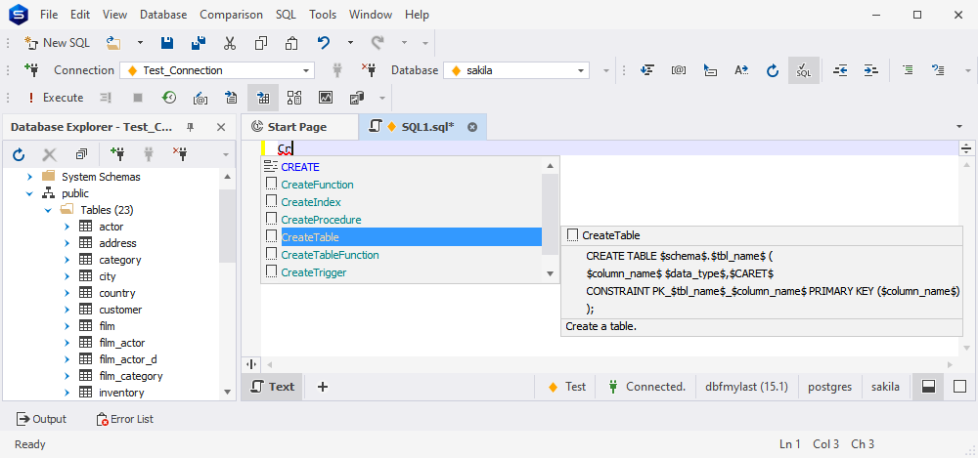Viewport: 978px width, 458px height.
Task: Select the inventory table
Action: (121, 393)
